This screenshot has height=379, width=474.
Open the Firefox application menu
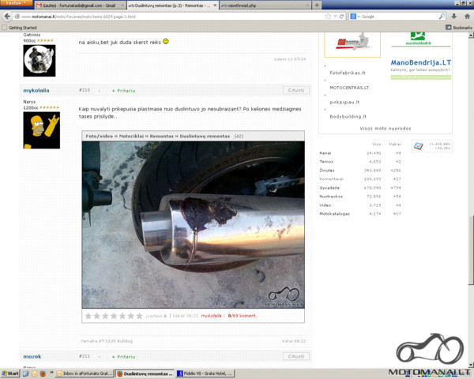tap(17, 2)
